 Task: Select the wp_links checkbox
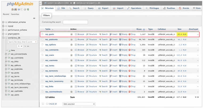[x=42, y=86]
